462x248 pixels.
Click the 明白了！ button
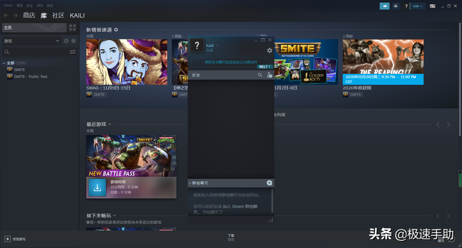pos(265,67)
